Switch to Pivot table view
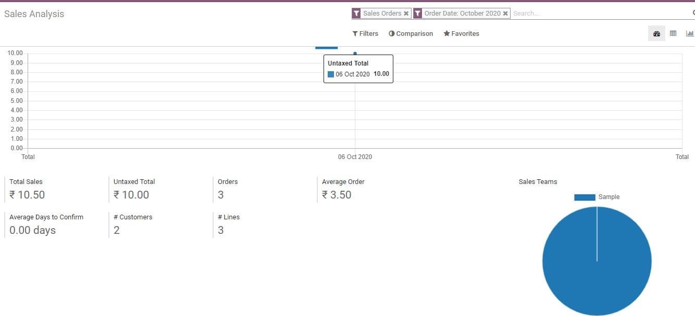This screenshot has width=695, height=316. 673,33
